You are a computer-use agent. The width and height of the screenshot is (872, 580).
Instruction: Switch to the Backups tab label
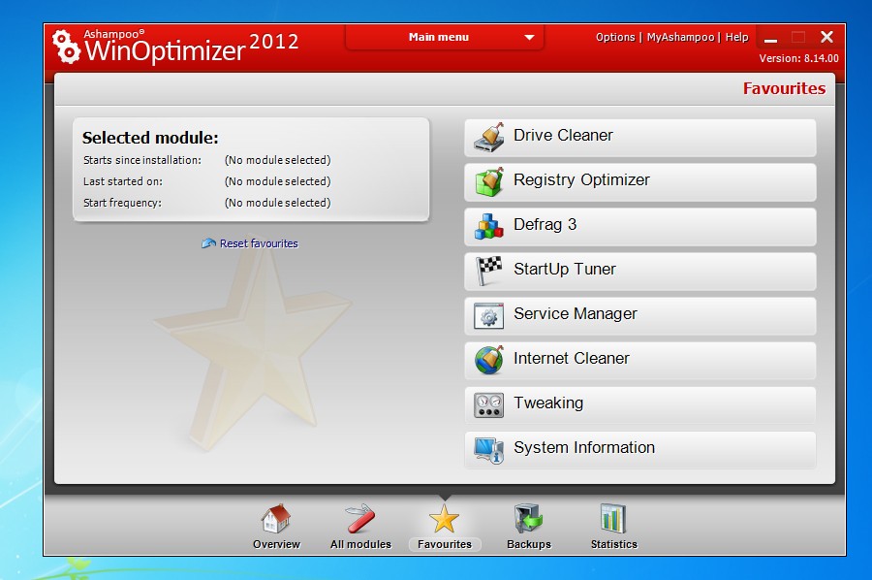click(529, 544)
